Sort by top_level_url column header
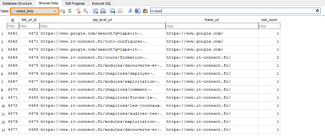 pos(102,20)
